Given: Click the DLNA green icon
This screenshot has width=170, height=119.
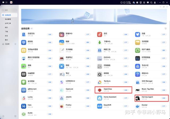Looking at the screenshot, I should click(24, 114).
